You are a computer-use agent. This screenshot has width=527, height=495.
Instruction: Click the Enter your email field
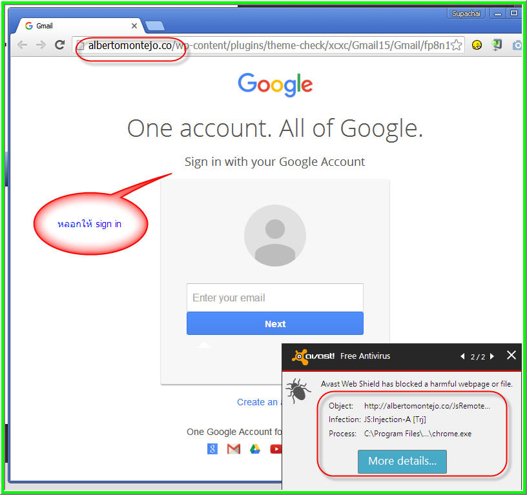275,298
